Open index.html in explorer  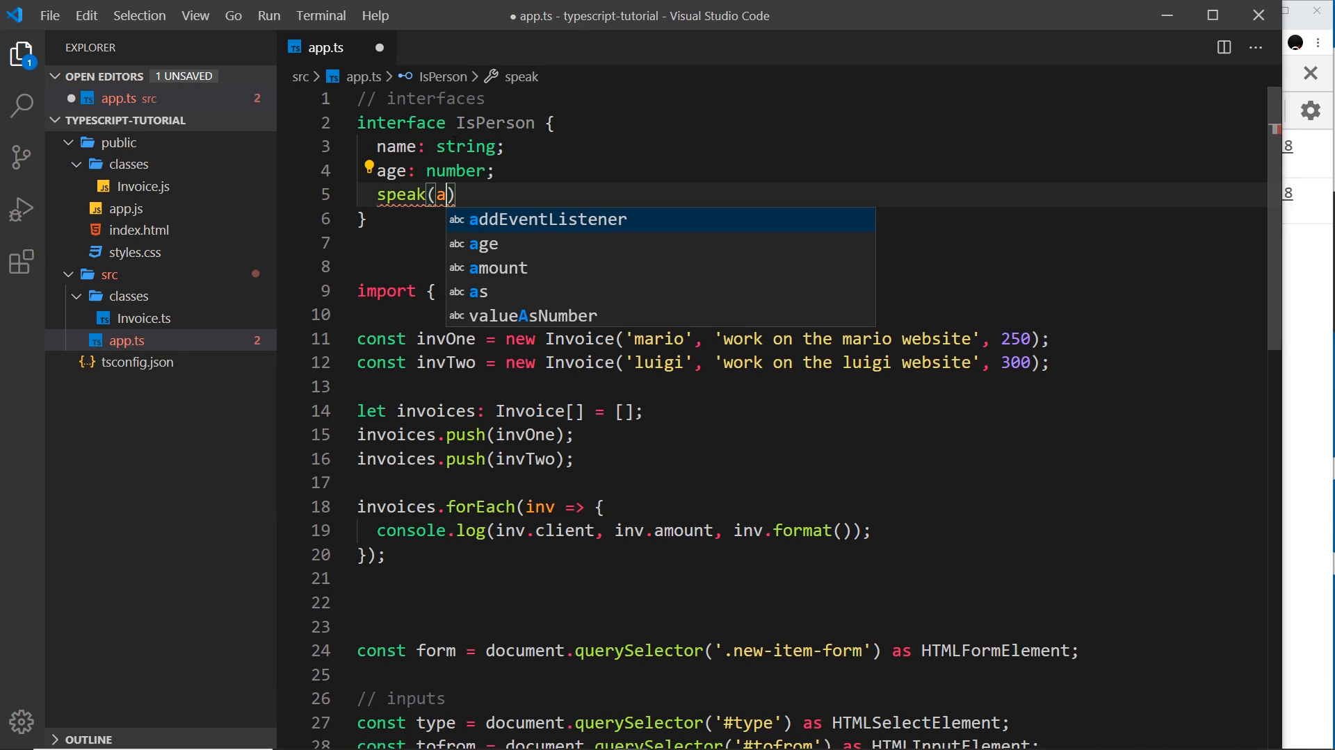coord(161,230)
